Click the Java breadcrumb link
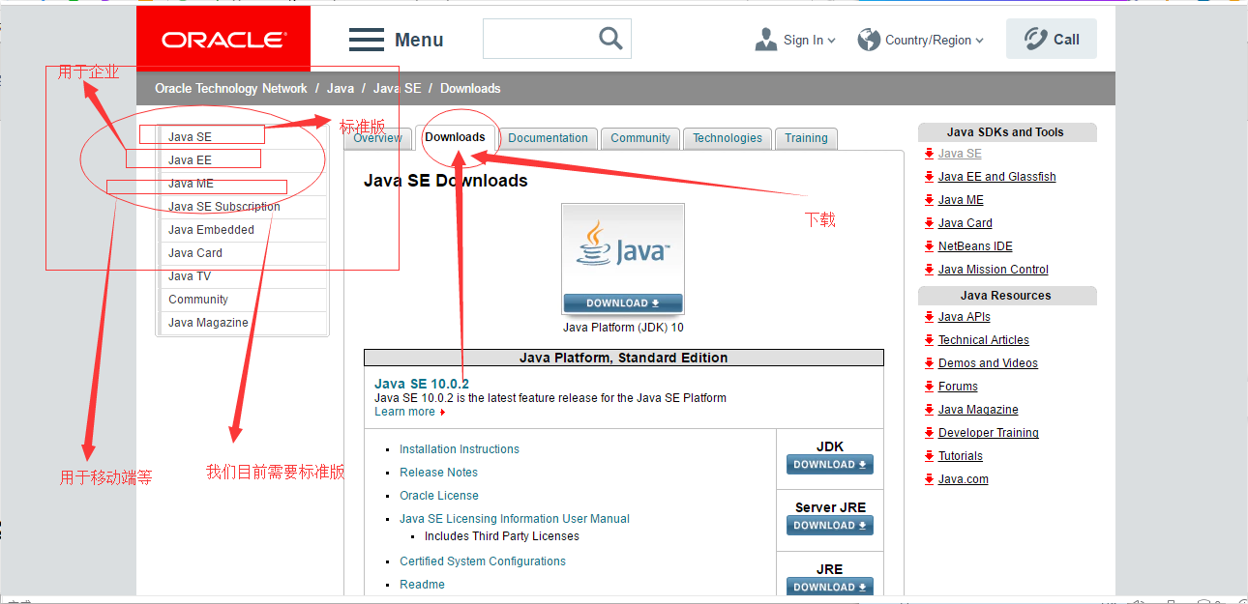This screenshot has height=604, width=1248. [x=341, y=88]
